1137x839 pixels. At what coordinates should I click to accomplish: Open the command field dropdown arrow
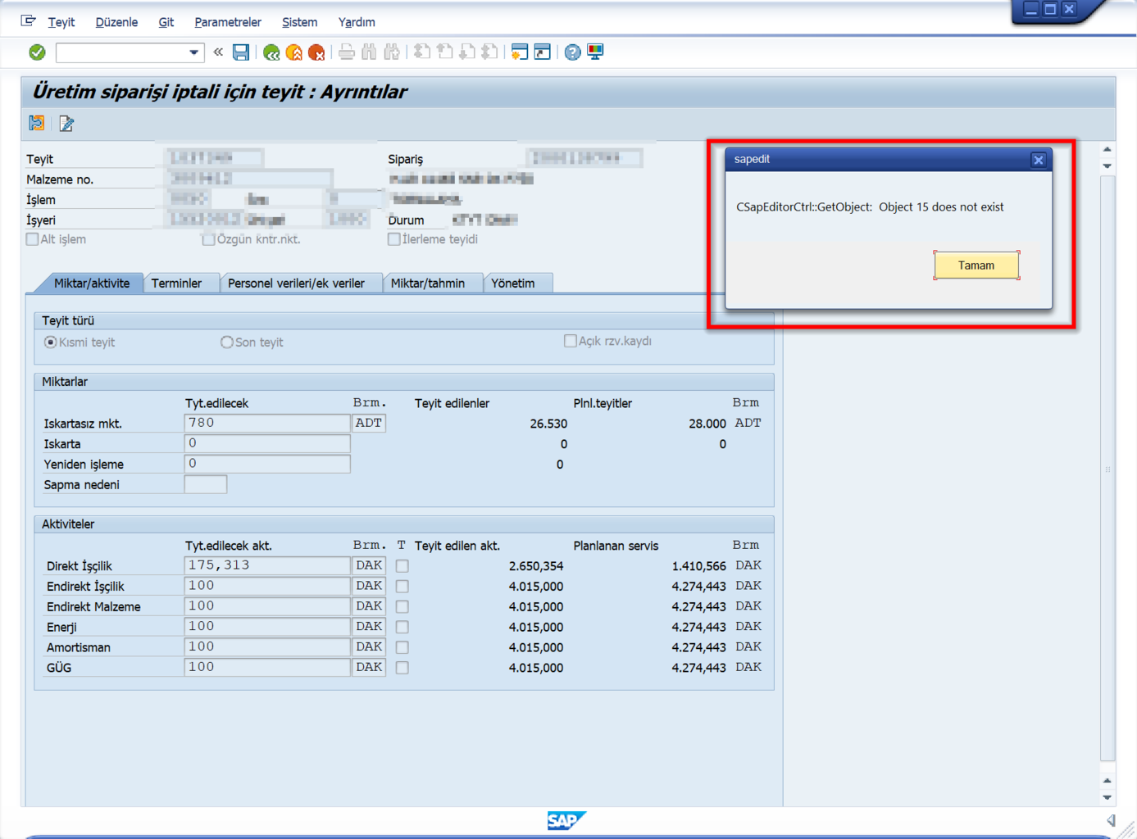click(x=193, y=52)
